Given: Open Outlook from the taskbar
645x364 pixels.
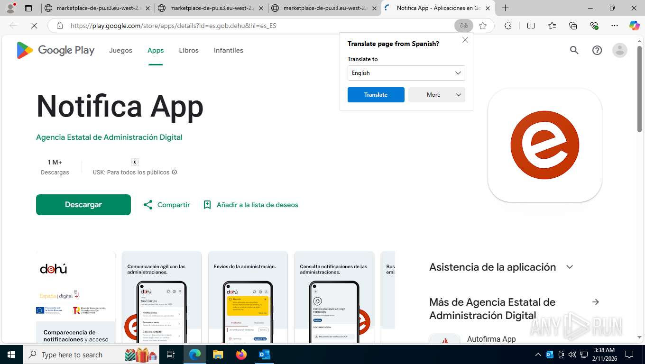Looking at the screenshot, I should pyautogui.click(x=264, y=355).
